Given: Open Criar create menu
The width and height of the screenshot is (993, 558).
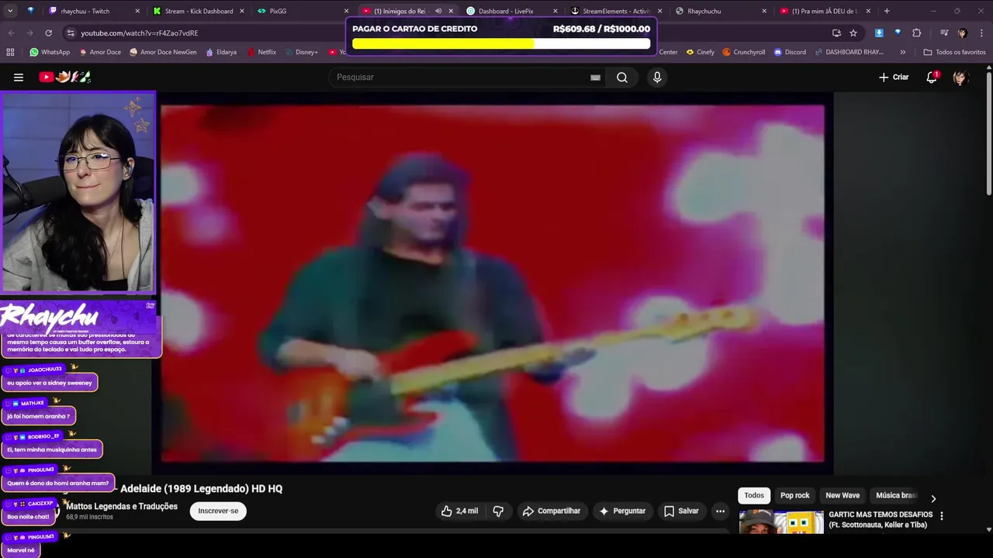Looking at the screenshot, I should coord(894,77).
